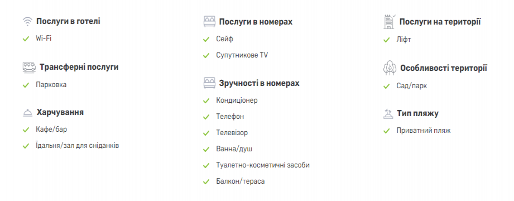The height and width of the screenshot is (201, 514).
Task: Click the Балкон/тераса amenity text
Action: point(241,181)
